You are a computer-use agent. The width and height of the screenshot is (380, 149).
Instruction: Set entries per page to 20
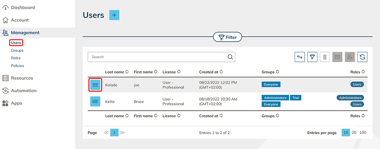coord(354,133)
